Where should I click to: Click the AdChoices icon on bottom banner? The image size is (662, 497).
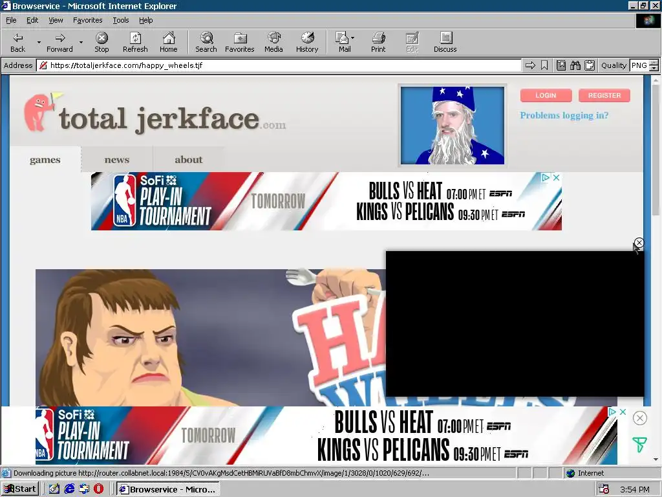tap(612, 412)
